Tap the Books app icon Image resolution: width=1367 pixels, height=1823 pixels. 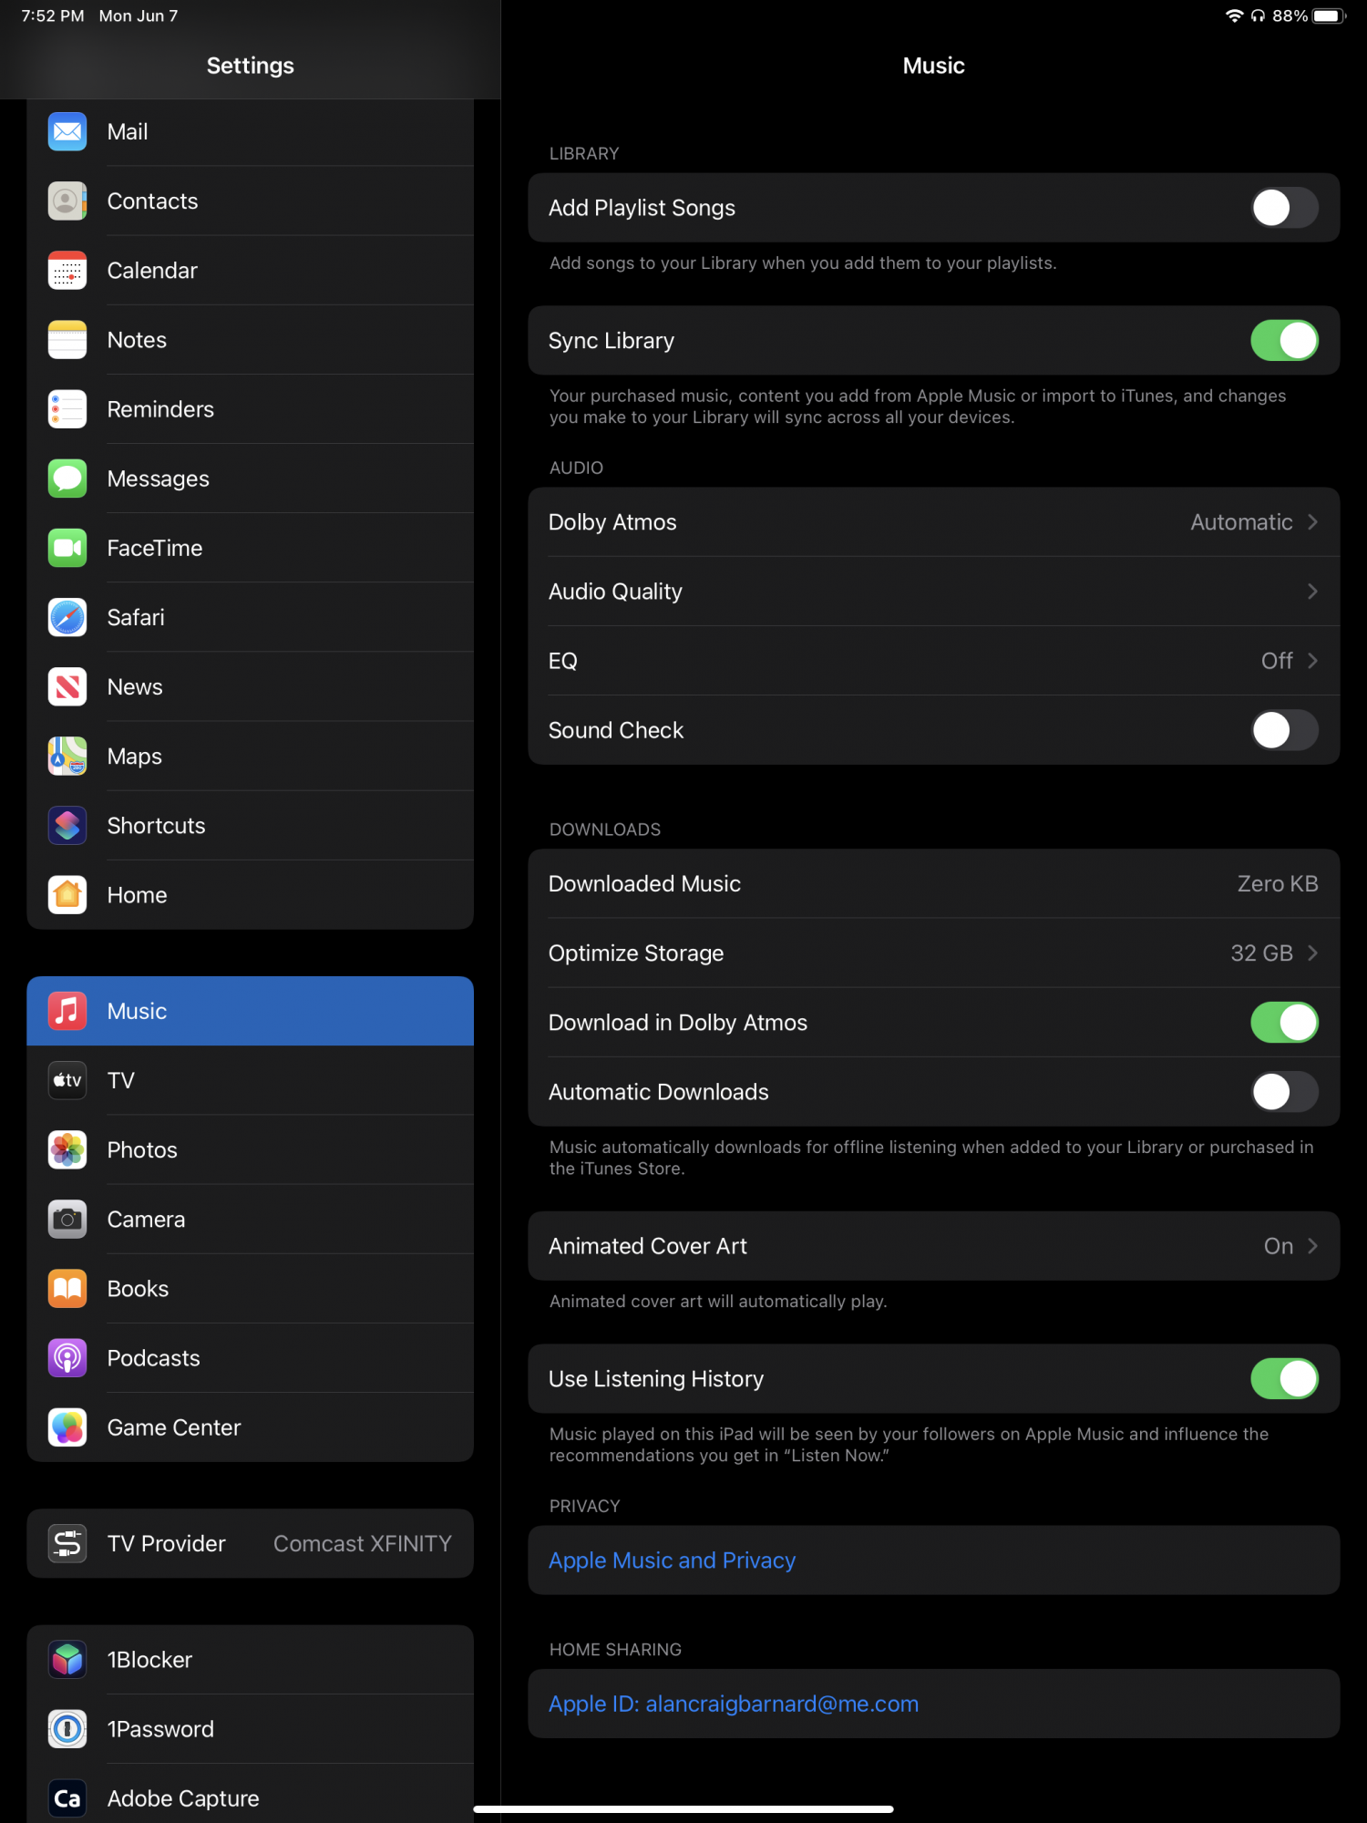tap(67, 1289)
